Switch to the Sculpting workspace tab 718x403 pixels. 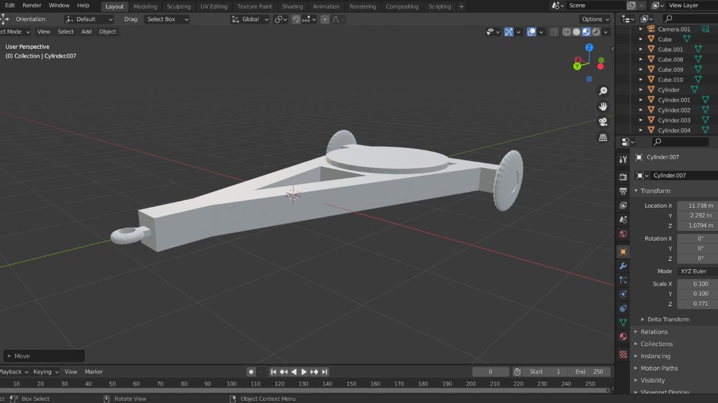(178, 6)
